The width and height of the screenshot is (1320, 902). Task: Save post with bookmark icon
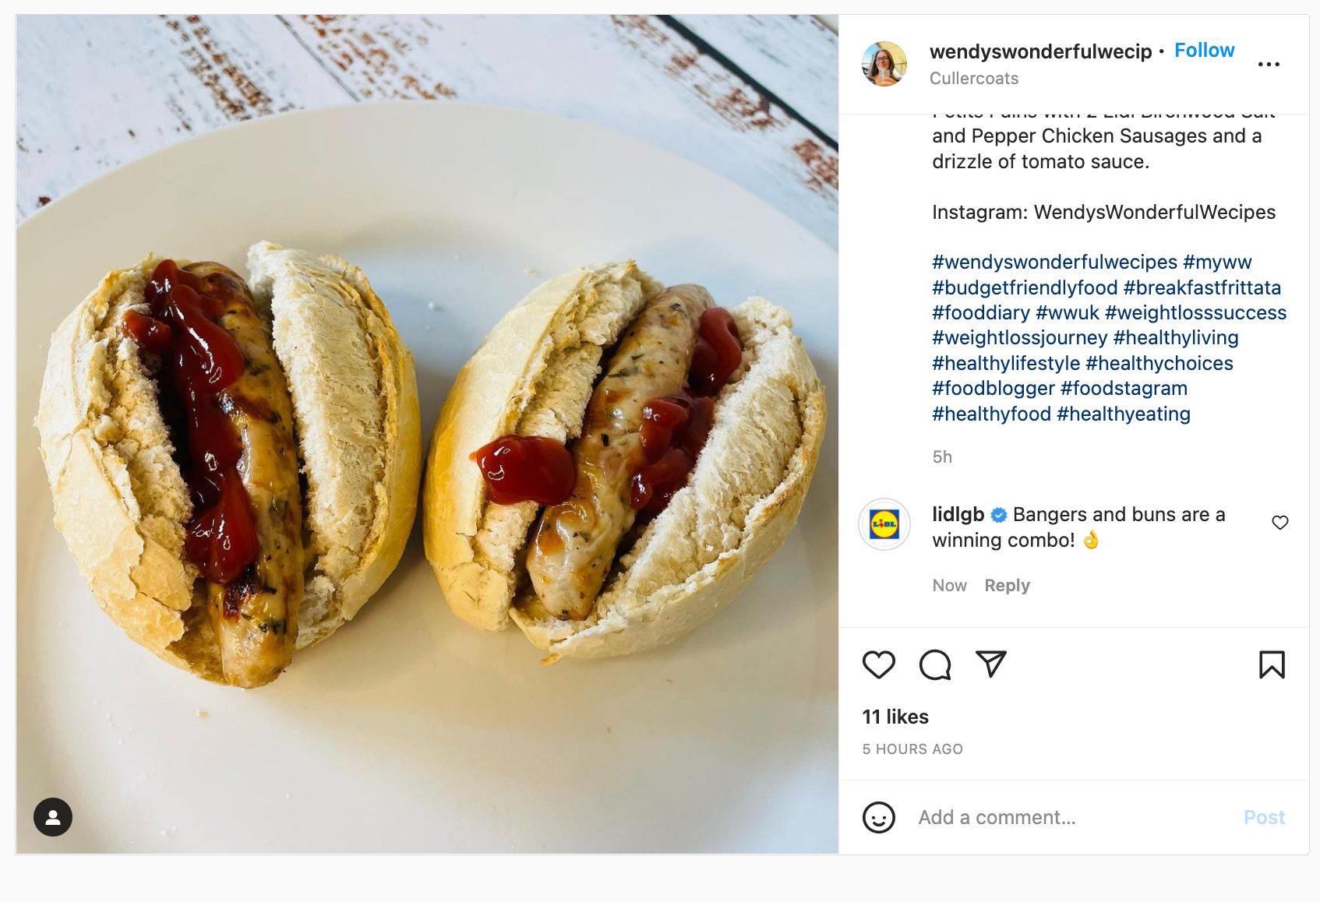coord(1272,664)
